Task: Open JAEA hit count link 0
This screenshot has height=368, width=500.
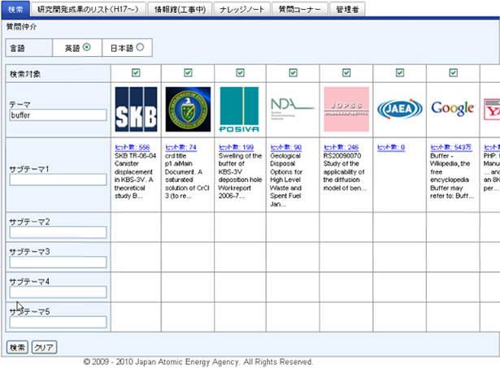Action: point(391,147)
